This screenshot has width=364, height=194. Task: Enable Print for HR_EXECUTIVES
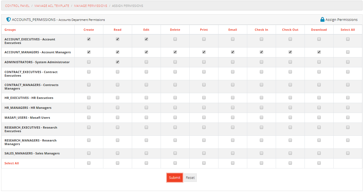204,98
